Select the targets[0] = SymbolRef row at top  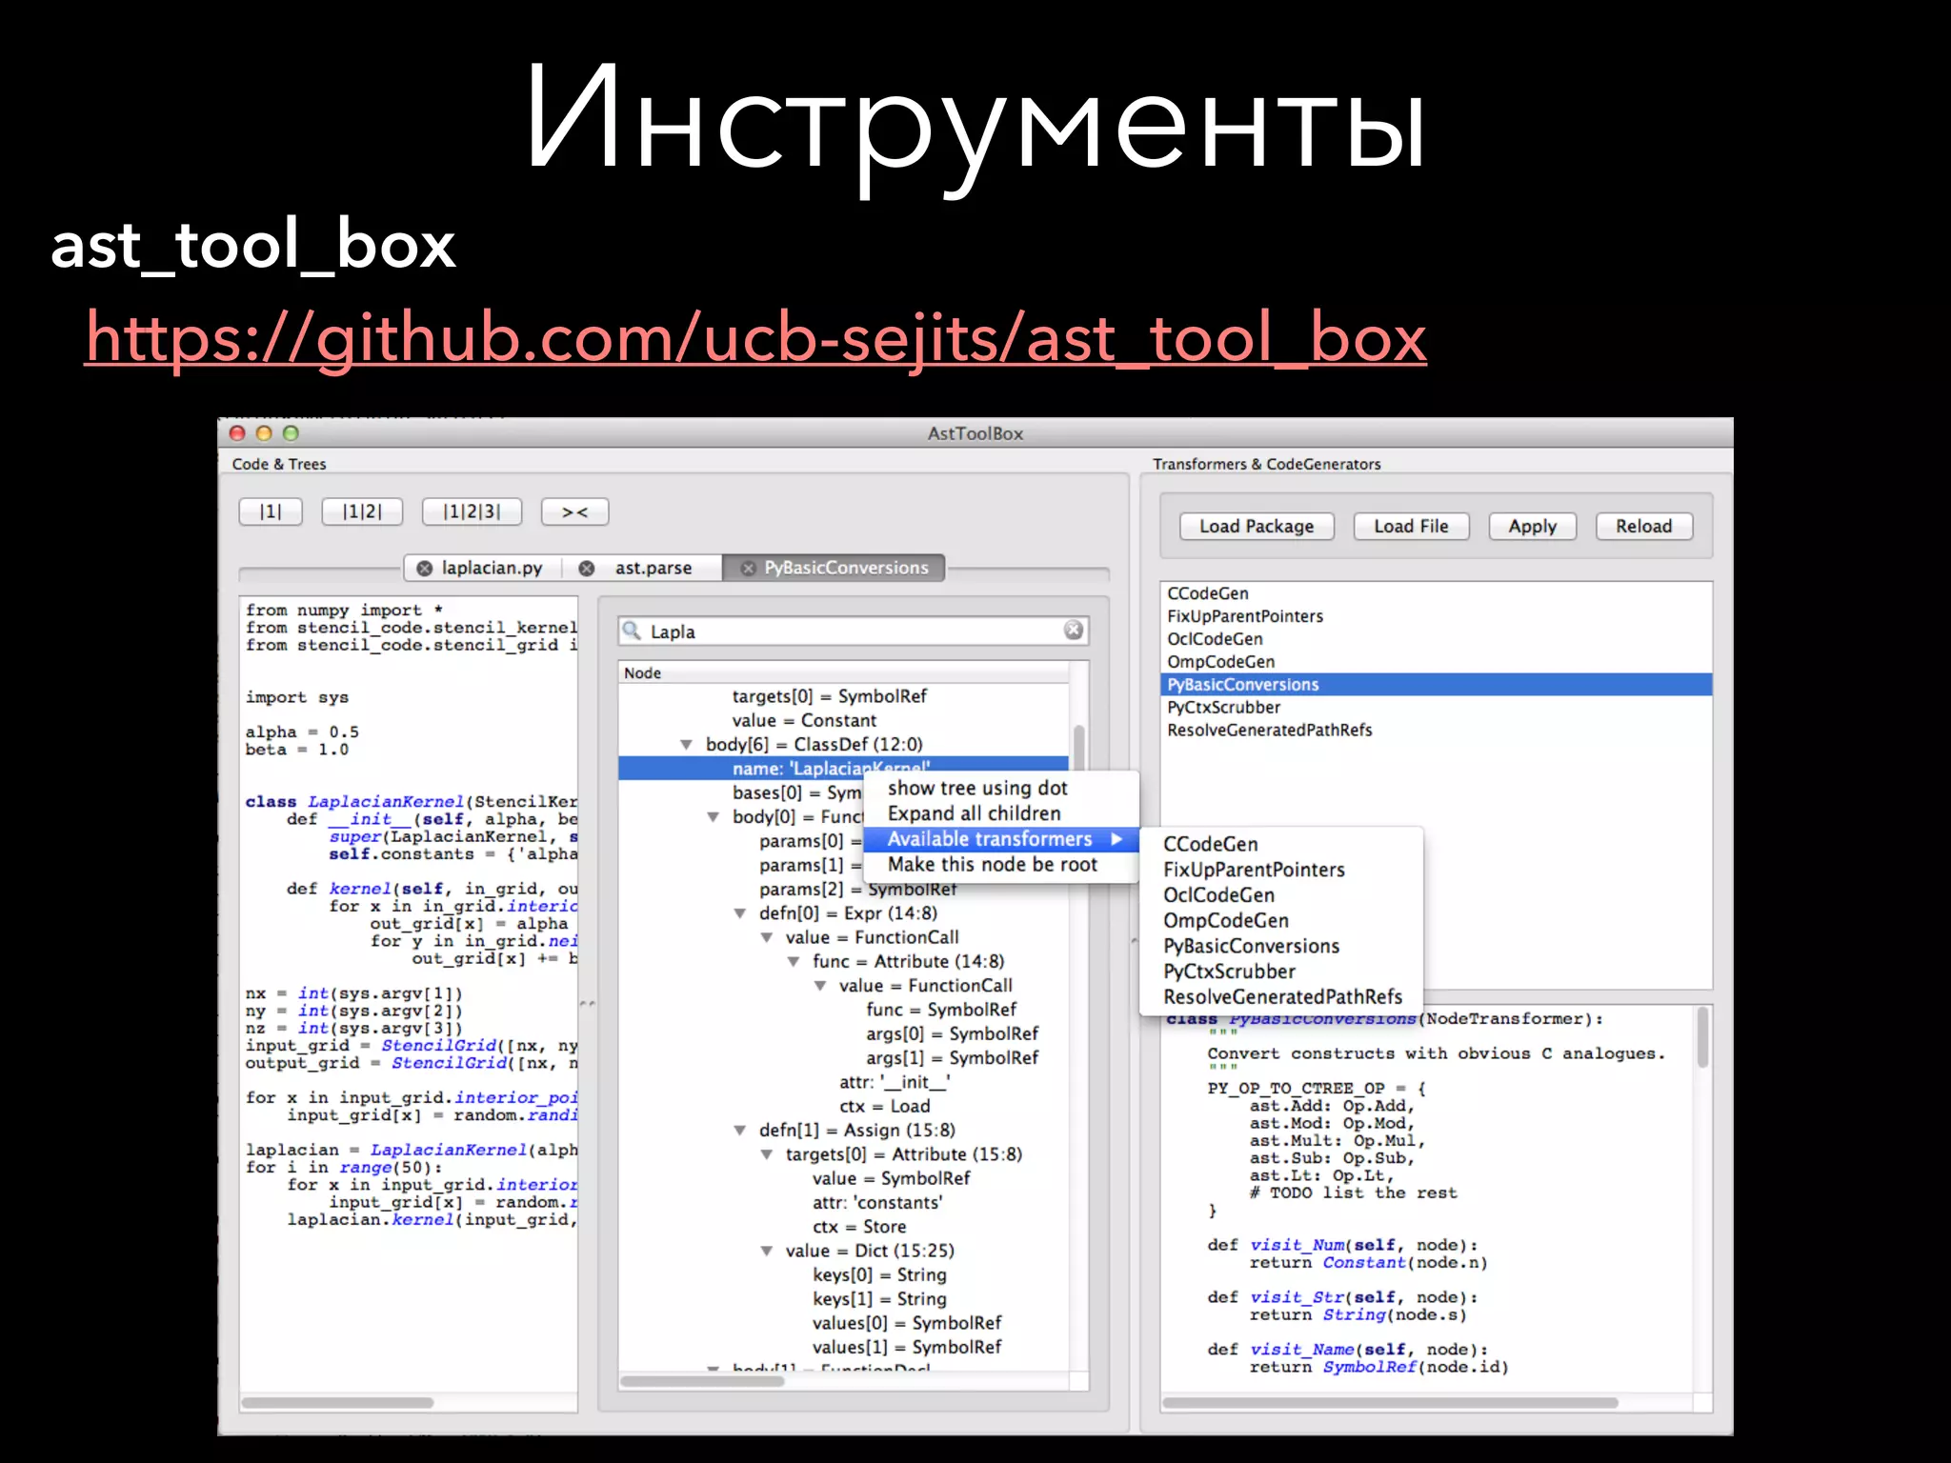[843, 696]
